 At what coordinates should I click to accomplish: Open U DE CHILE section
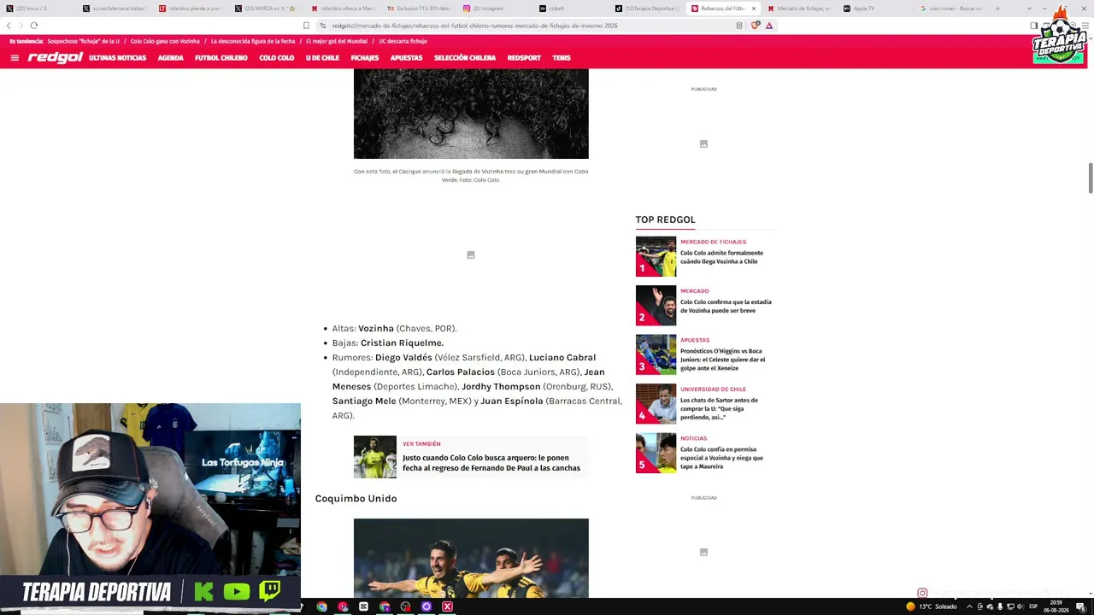coord(322,58)
